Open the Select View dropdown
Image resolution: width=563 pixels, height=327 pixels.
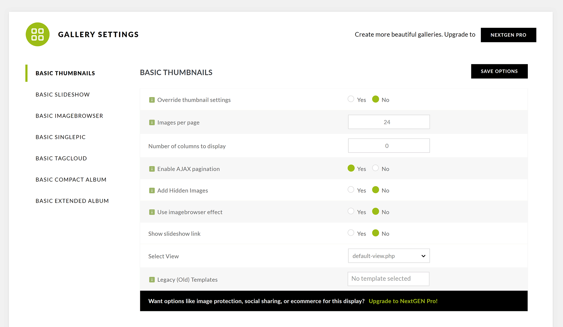pos(389,256)
